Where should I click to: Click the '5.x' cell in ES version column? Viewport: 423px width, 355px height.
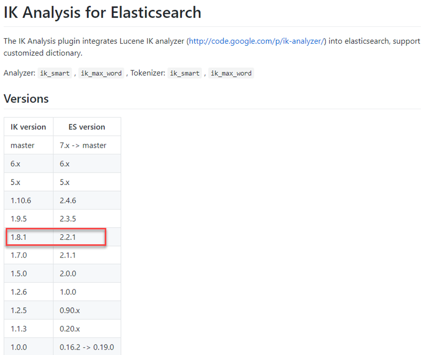[x=87, y=182]
